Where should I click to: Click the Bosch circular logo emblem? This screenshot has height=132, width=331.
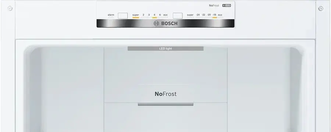[156, 23]
